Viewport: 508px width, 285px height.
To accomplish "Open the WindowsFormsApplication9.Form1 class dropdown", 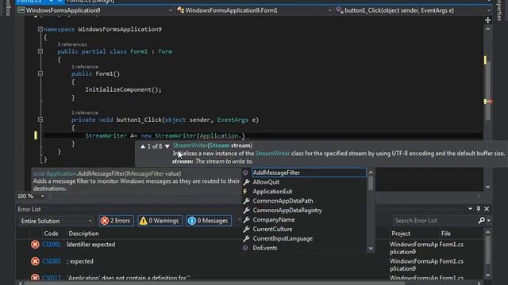I will [254, 10].
